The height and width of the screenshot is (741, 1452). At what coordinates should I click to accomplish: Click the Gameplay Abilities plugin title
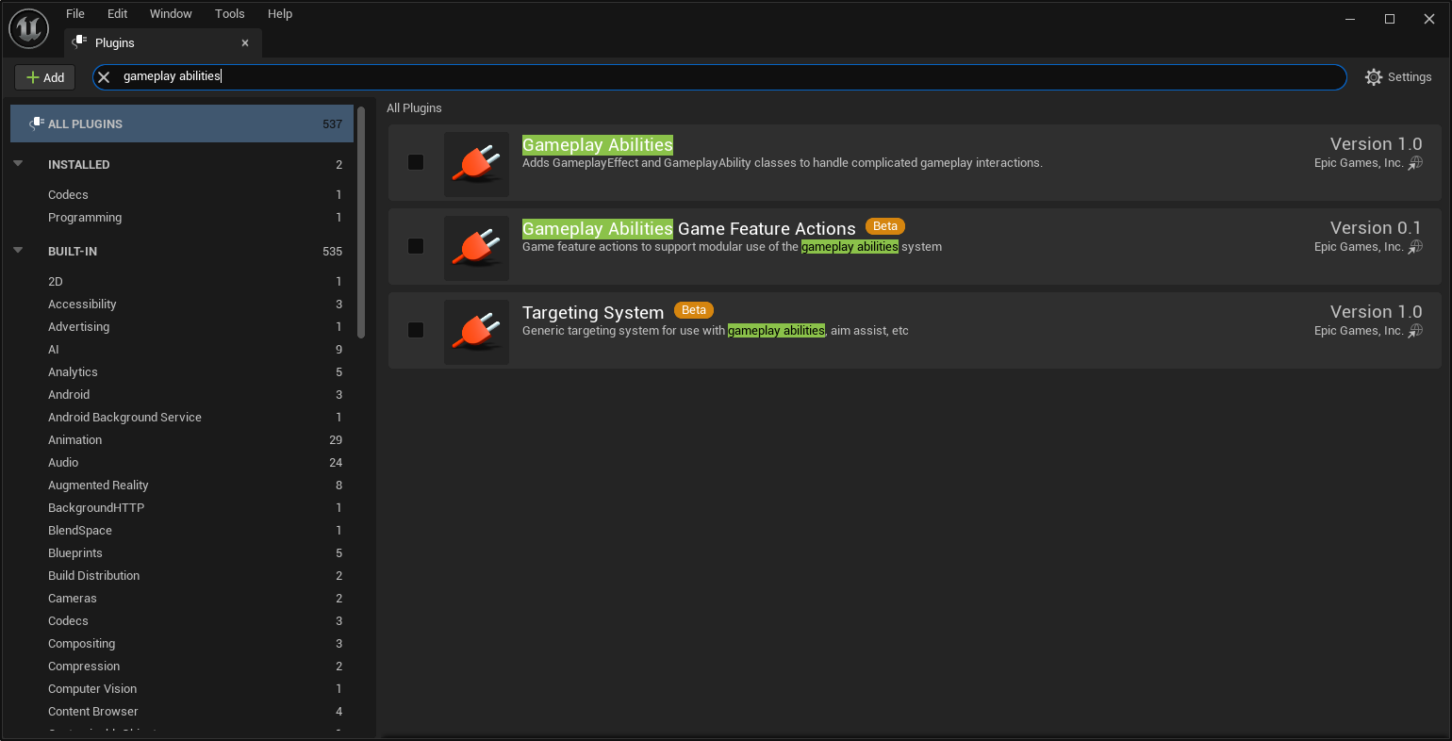pyautogui.click(x=598, y=144)
